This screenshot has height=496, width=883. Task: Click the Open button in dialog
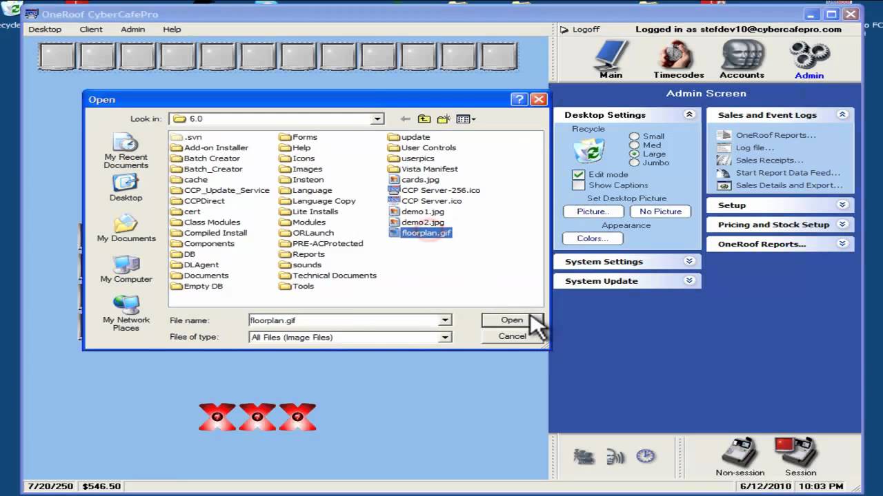[x=512, y=320]
